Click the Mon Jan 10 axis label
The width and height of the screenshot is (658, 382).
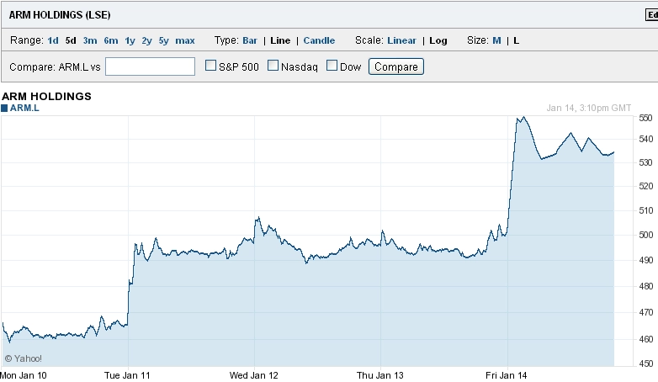23,375
